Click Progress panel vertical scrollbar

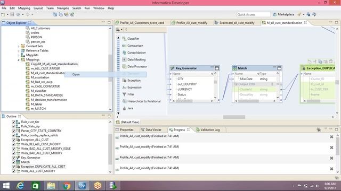tap(337, 146)
